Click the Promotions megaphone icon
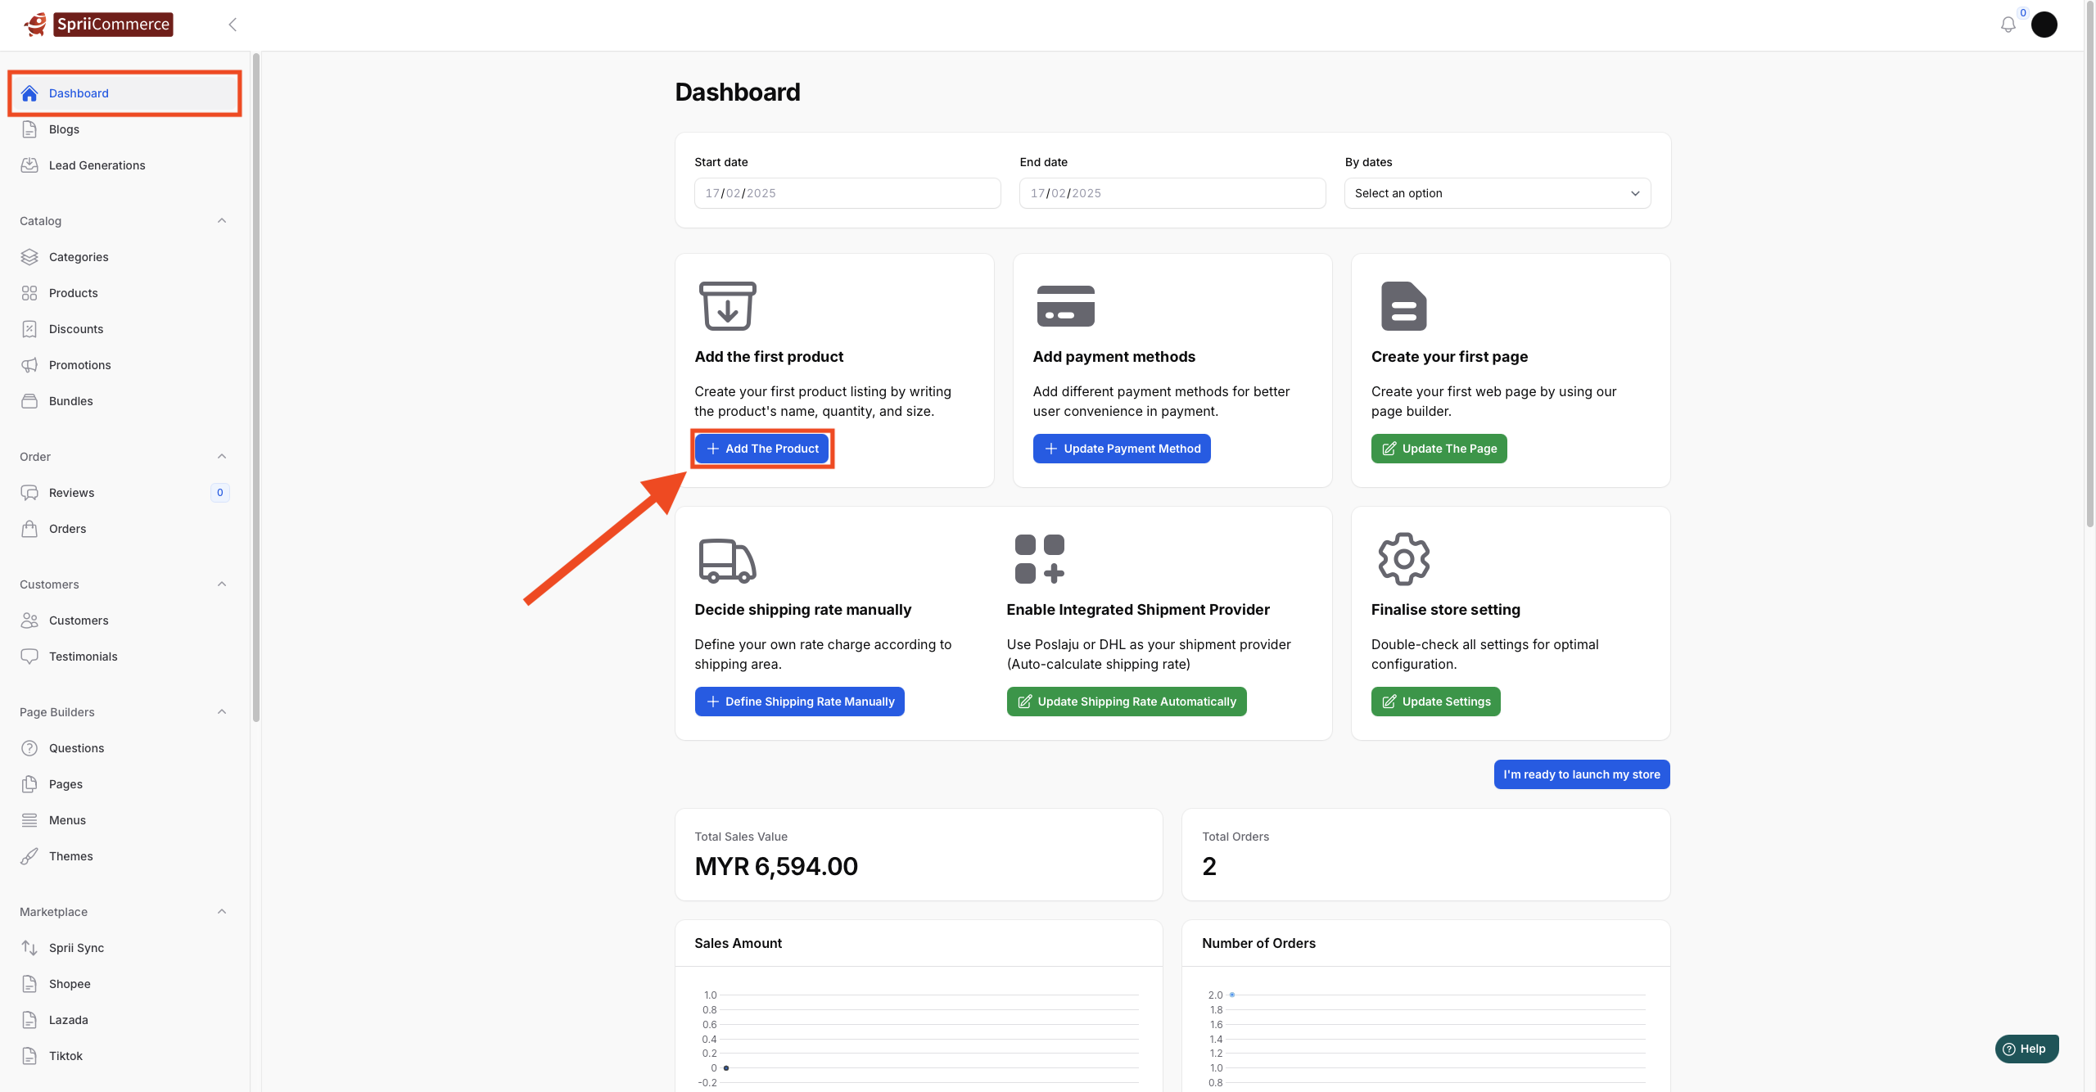 tap(29, 364)
